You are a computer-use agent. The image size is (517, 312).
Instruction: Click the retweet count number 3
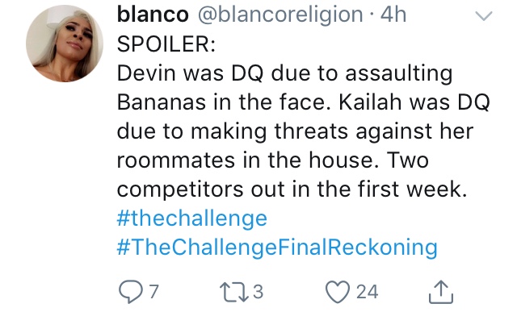click(258, 292)
